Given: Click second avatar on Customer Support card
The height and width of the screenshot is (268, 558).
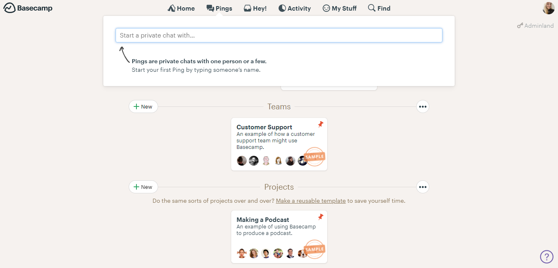Looking at the screenshot, I should tap(254, 161).
